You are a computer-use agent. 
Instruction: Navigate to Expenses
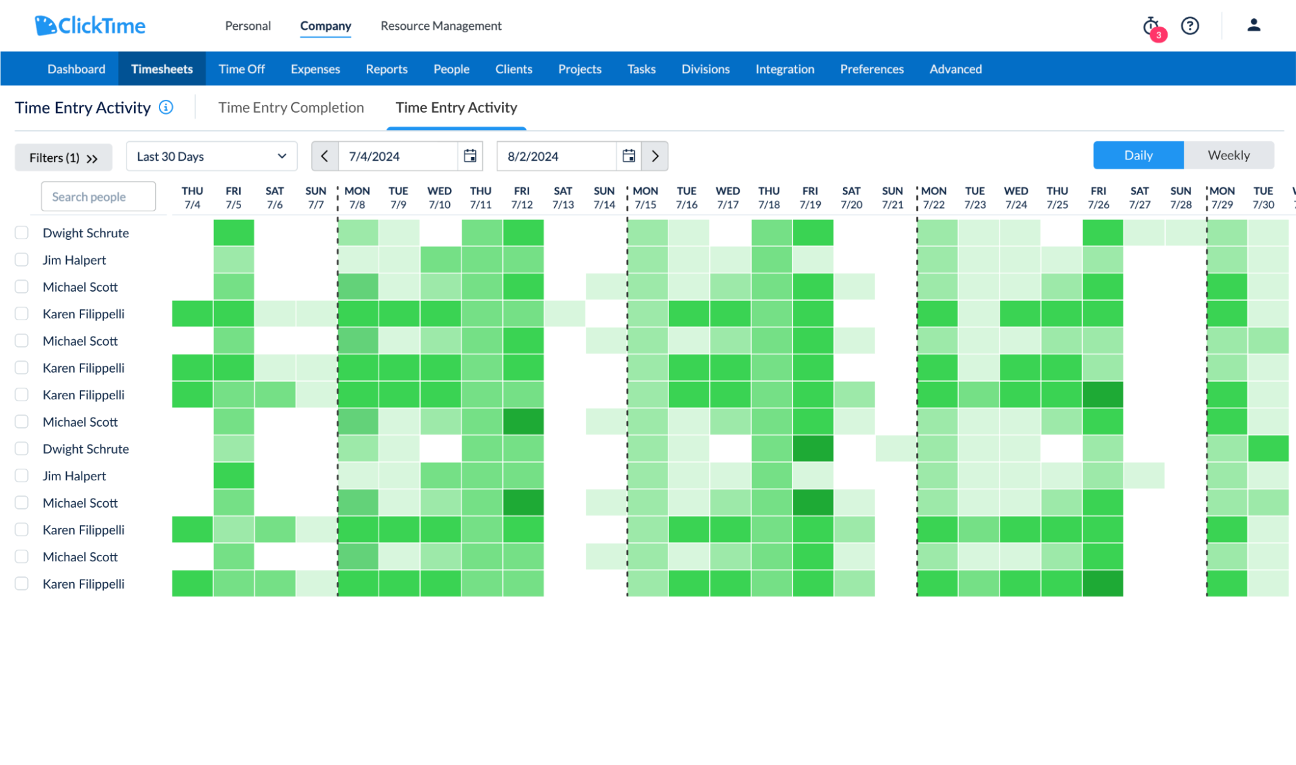click(315, 69)
